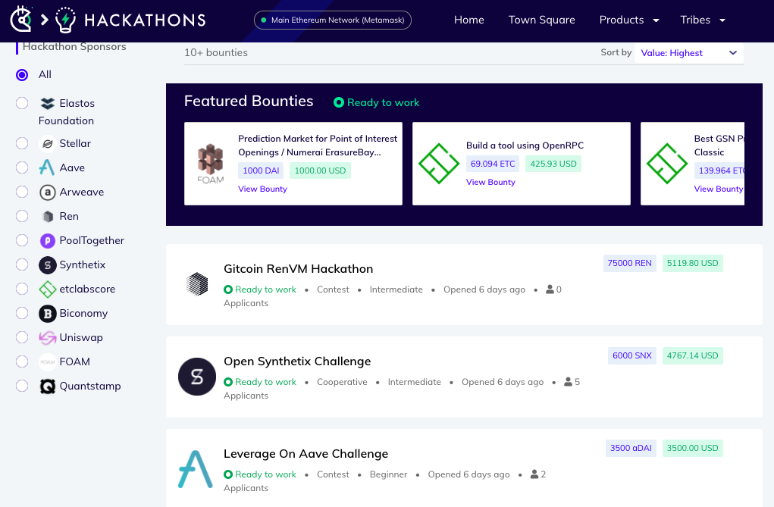Image resolution: width=774 pixels, height=507 pixels.
Task: Click the Gitcoin logo in header
Action: [x=21, y=19]
